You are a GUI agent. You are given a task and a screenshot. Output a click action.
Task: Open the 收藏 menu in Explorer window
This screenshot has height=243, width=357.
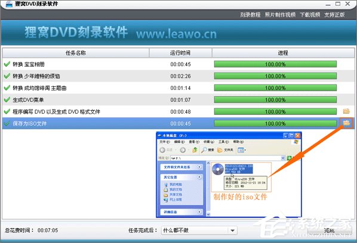point(208,142)
